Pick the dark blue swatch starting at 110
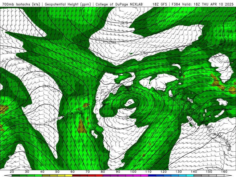 (152, 176)
